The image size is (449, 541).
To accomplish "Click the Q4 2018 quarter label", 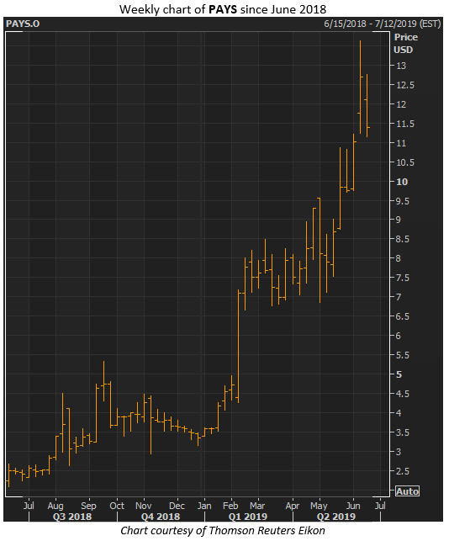I will click(x=161, y=516).
